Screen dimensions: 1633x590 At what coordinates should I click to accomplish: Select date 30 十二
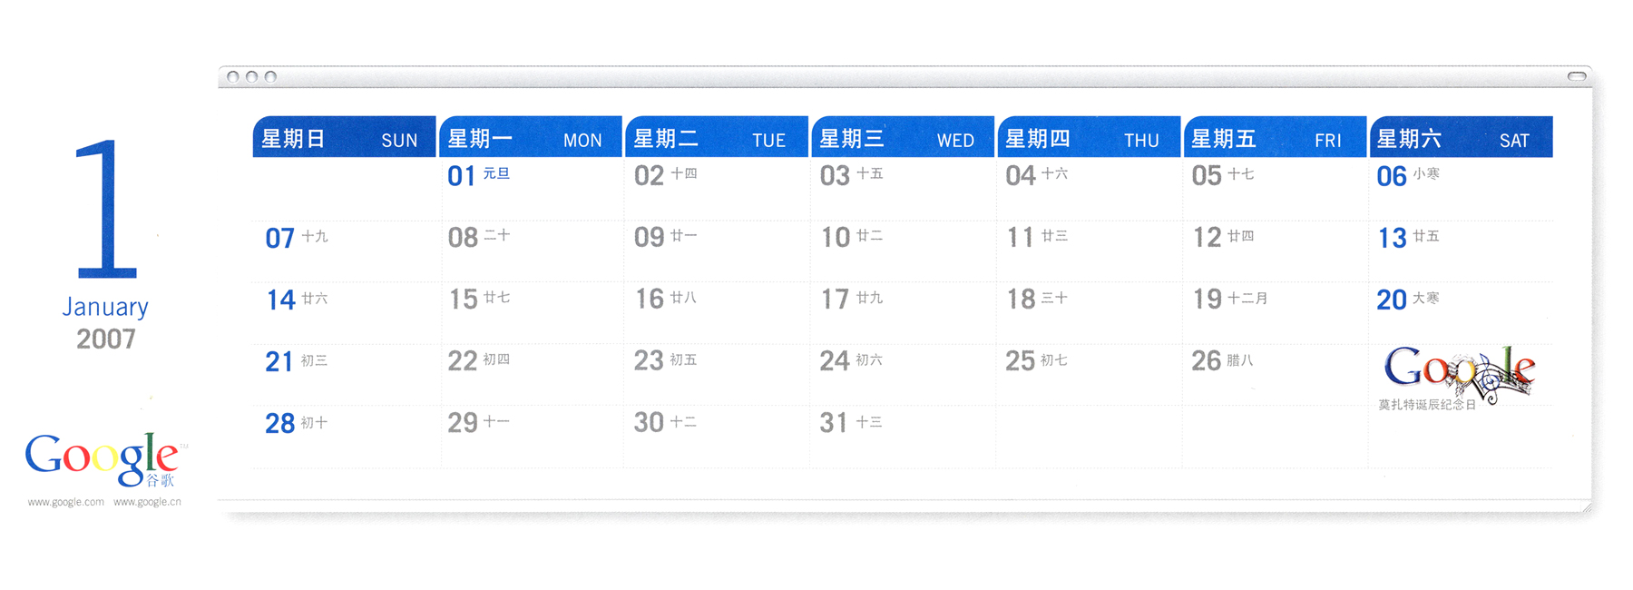665,422
